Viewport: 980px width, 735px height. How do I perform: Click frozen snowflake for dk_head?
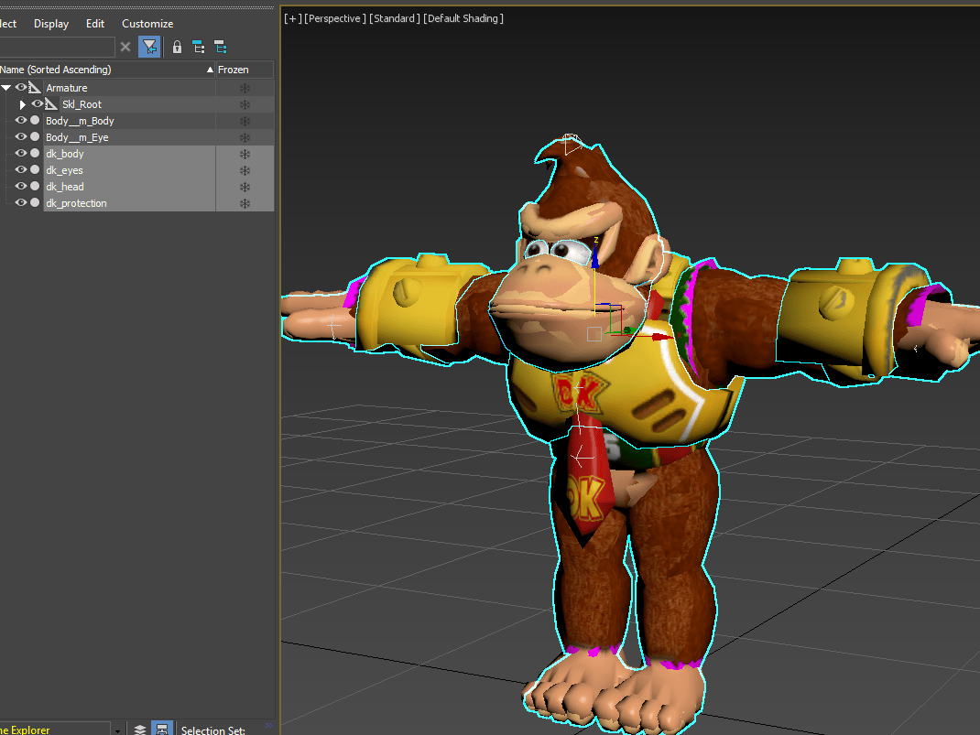coord(245,187)
